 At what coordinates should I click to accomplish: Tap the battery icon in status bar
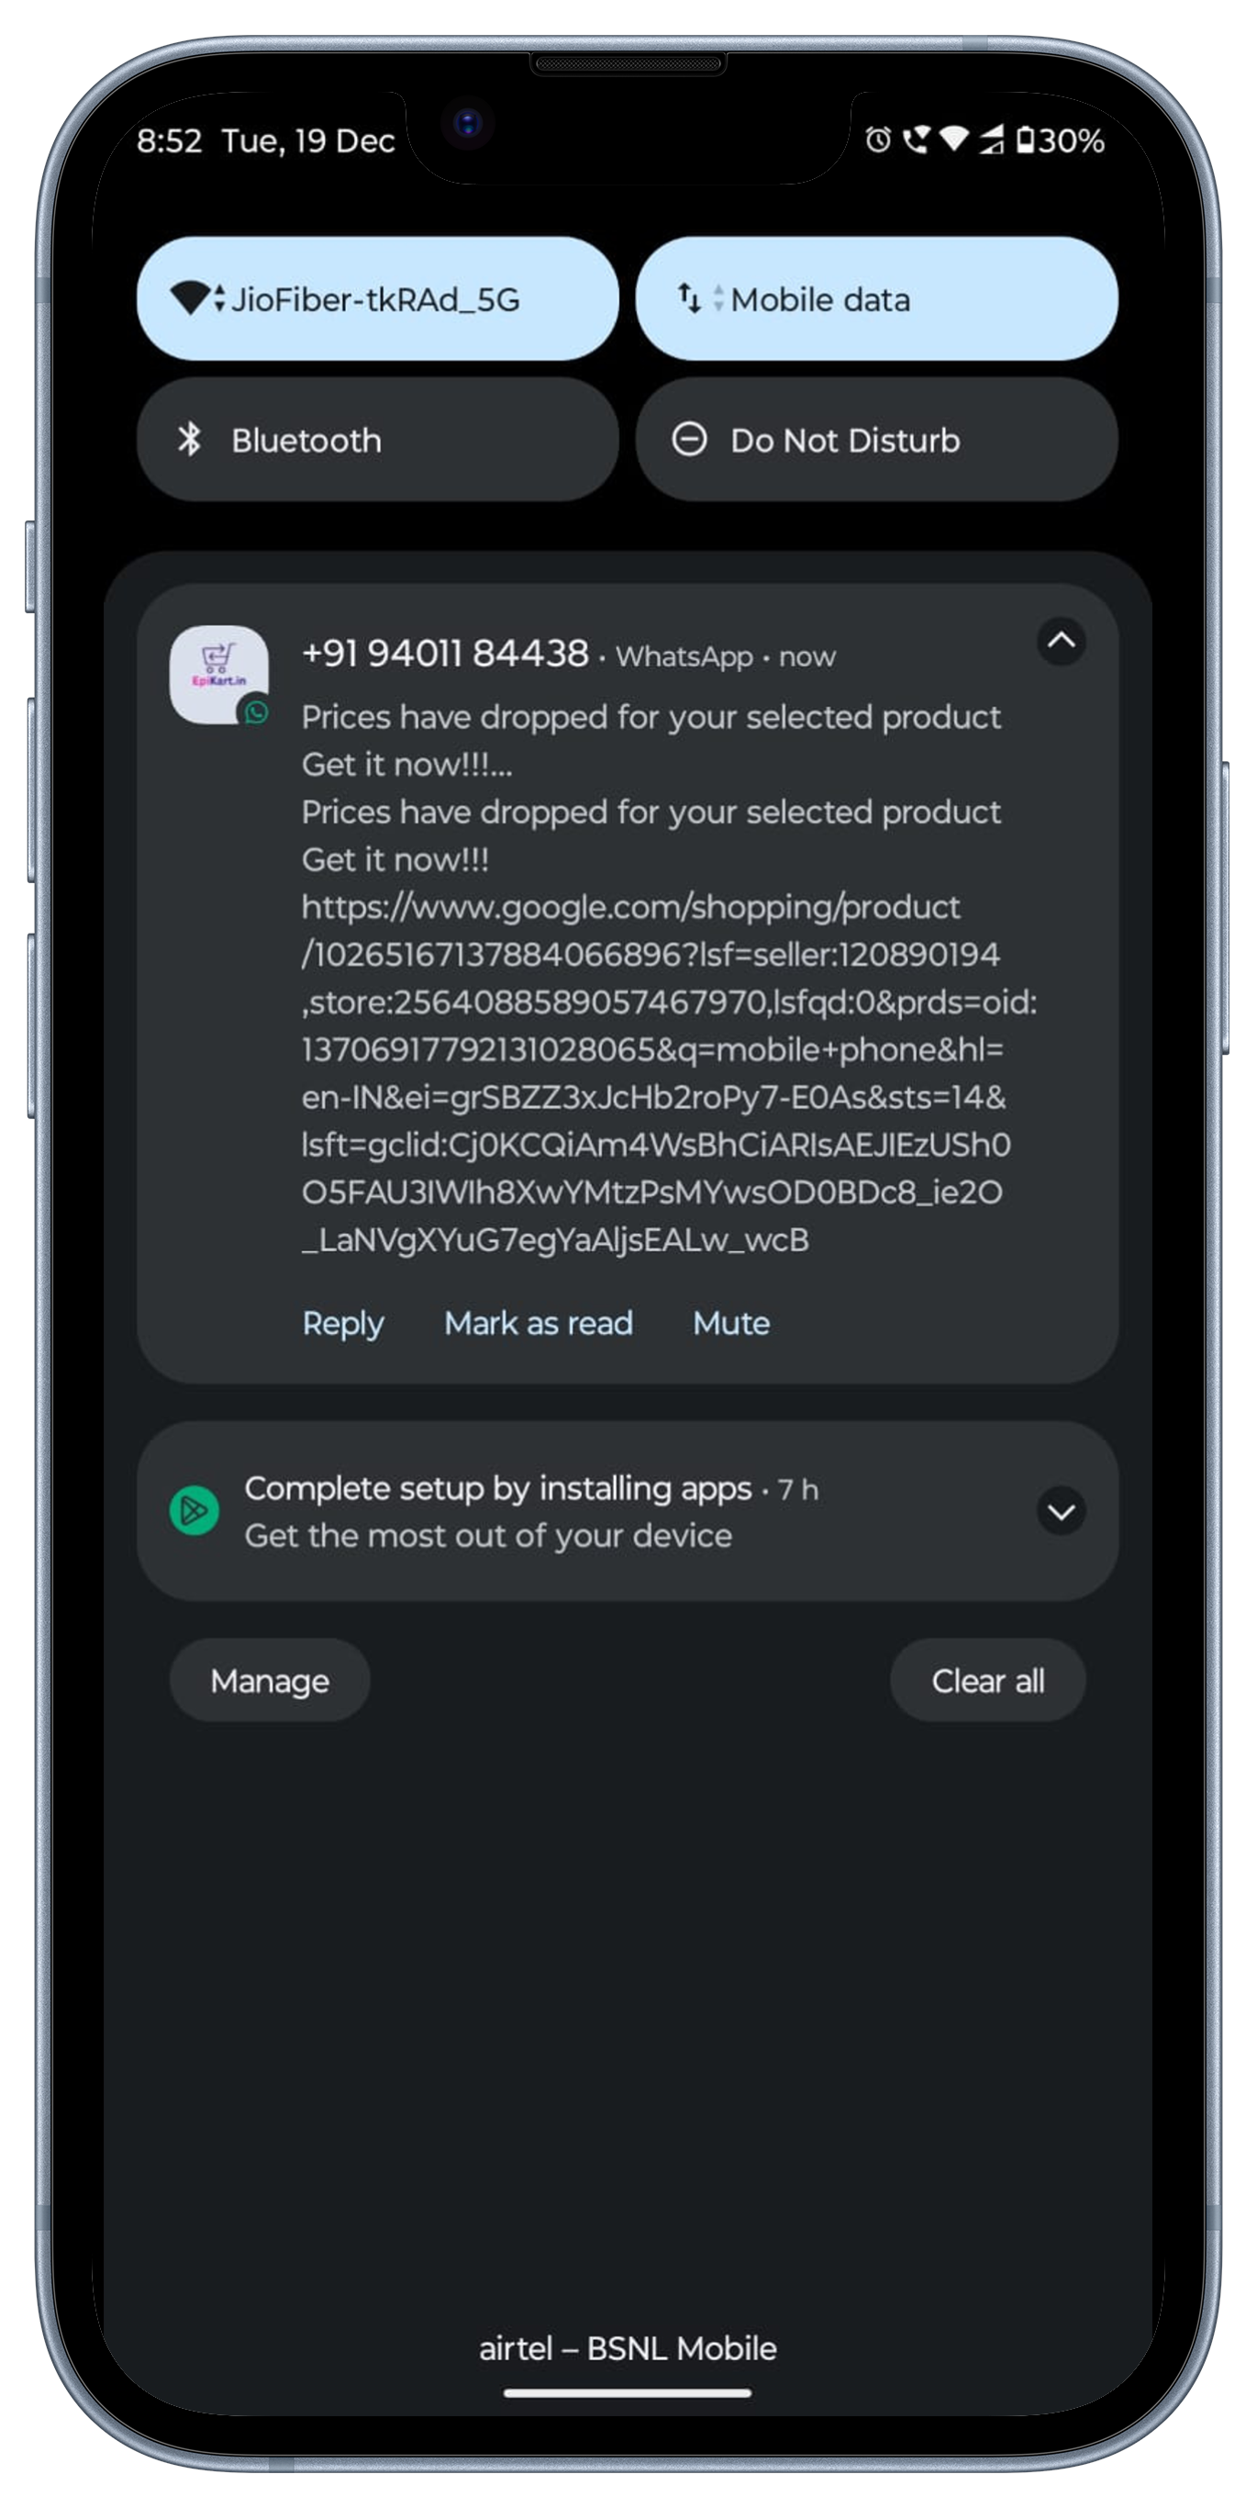tap(1025, 140)
